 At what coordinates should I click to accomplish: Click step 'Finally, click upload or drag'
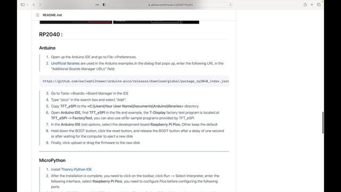(95, 143)
